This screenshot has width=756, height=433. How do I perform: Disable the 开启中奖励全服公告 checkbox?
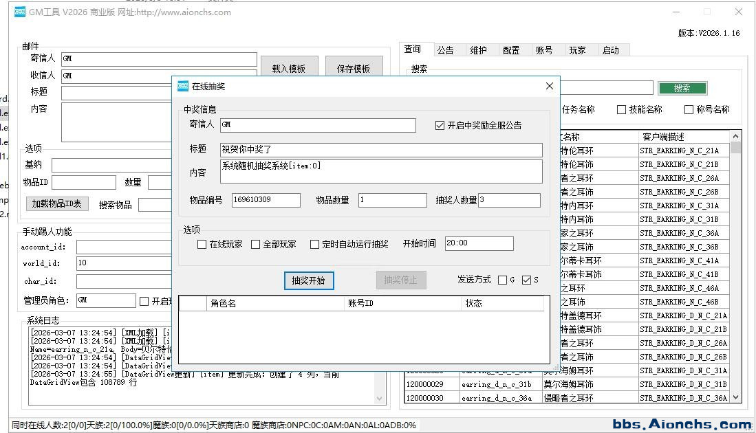tap(440, 126)
